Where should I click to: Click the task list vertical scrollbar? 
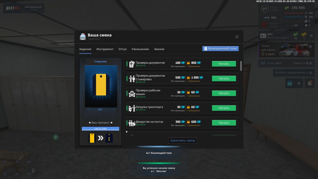[x=241, y=66]
